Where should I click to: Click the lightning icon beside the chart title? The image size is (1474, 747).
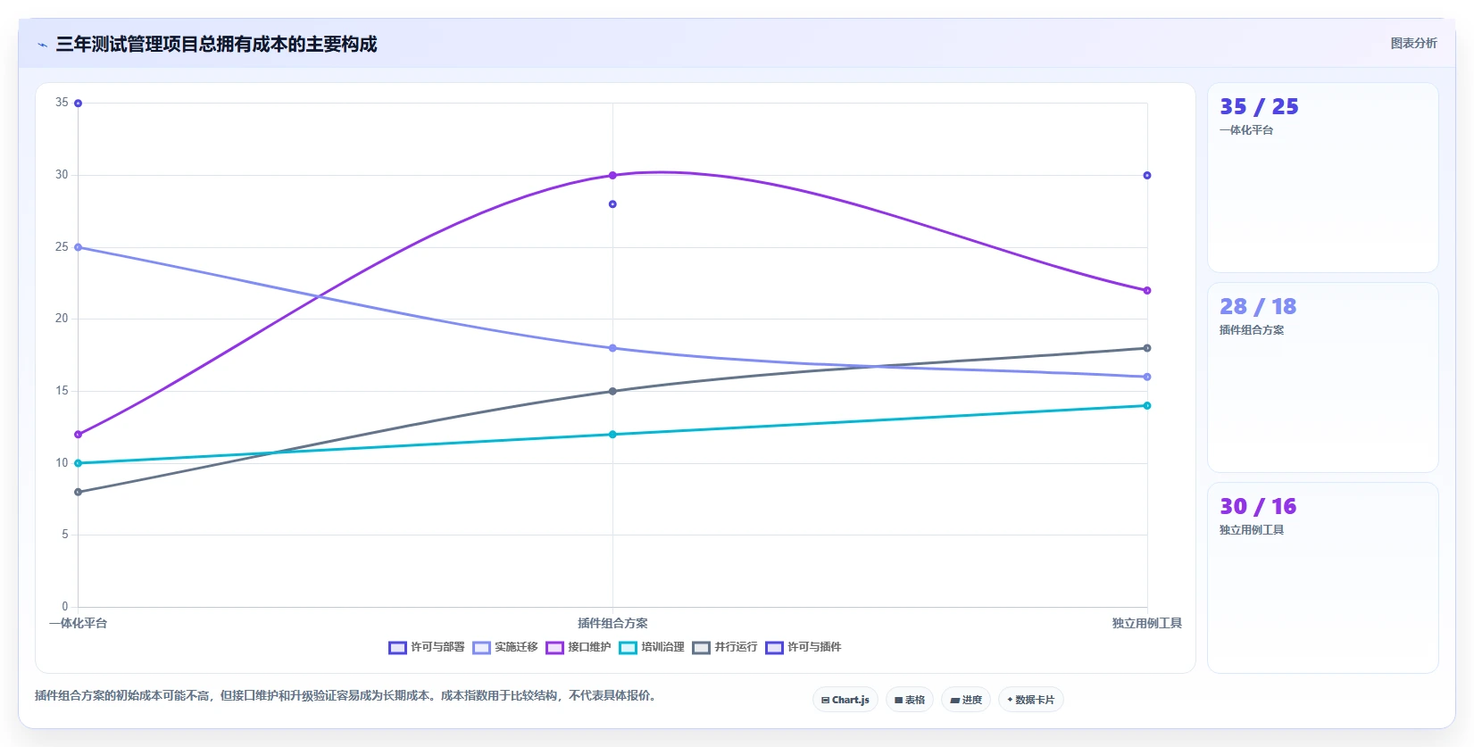pyautogui.click(x=42, y=45)
